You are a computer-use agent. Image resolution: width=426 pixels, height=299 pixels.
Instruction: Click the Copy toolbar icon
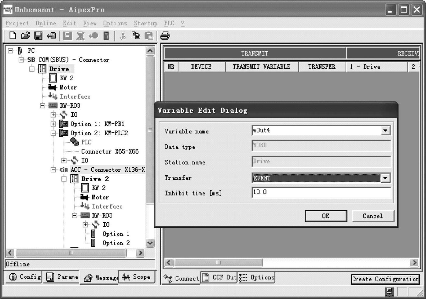pyautogui.click(x=136, y=36)
